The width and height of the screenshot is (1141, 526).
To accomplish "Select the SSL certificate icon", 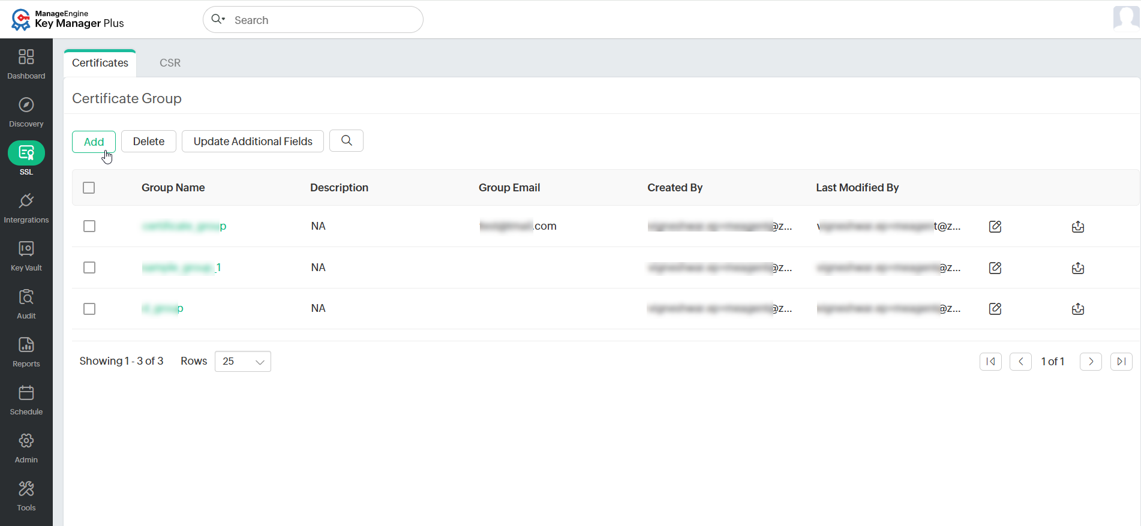I will pos(26,153).
